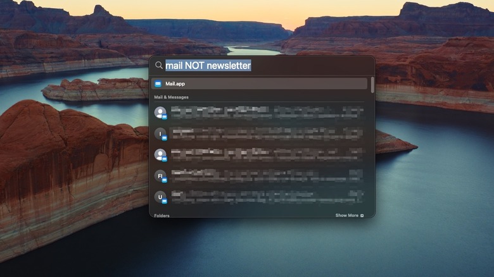
Task: Click the "Folders" section header
Action: [161, 216]
